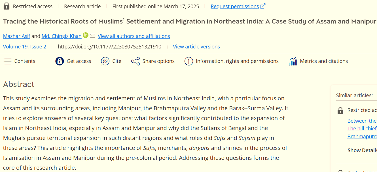Click the author email envelope icon
This screenshot has width=377, height=172.
coord(92,36)
